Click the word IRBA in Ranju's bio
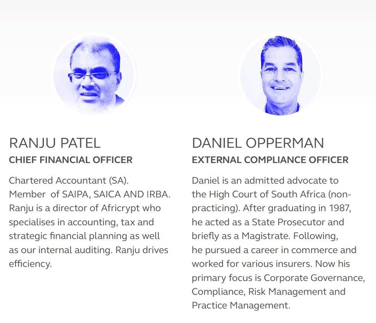376x323 pixels. tap(157, 194)
